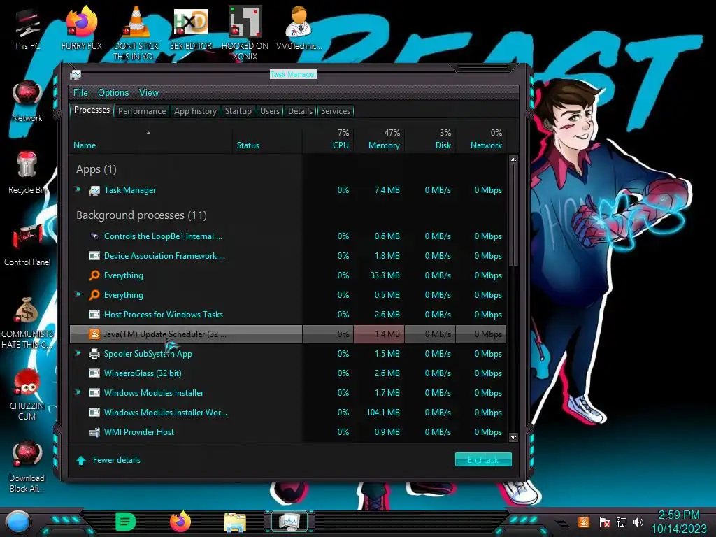Open File Explorer from the taskbar

(235, 522)
